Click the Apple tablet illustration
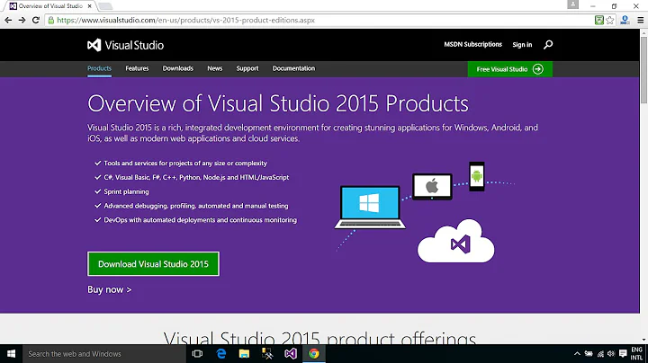The image size is (648, 363). click(432, 187)
